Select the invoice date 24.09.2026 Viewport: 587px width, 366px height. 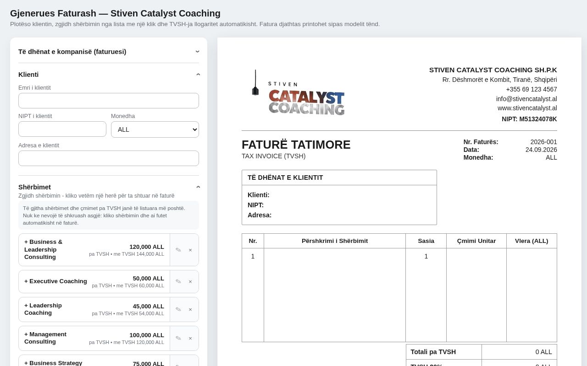(541, 150)
